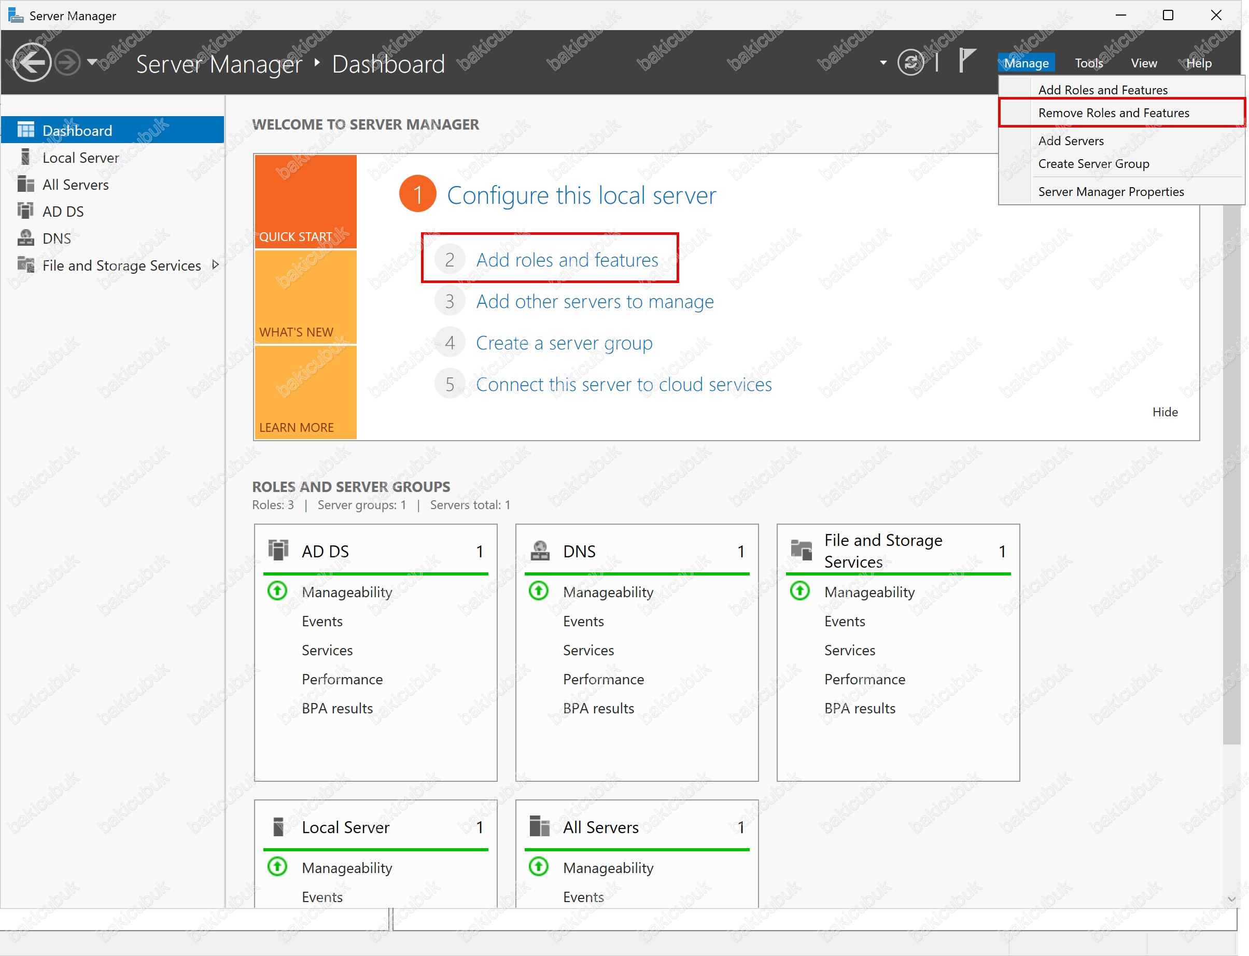Click Connect this server to cloud services
Image resolution: width=1249 pixels, height=956 pixels.
pos(624,385)
